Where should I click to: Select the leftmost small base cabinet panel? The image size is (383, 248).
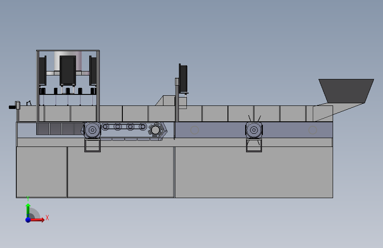42,172
